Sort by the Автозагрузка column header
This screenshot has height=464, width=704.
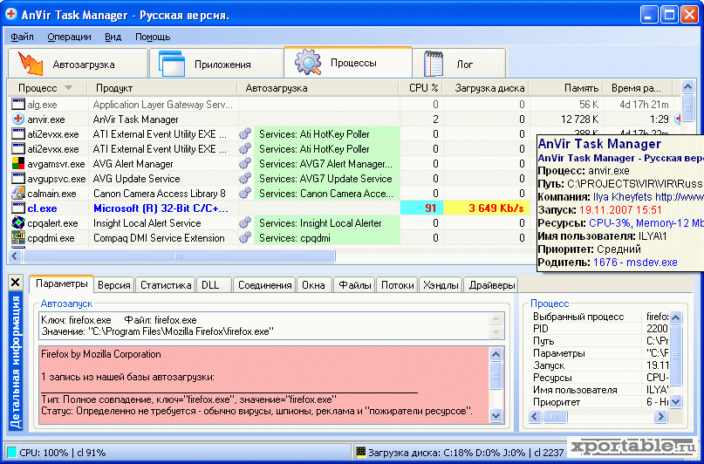(318, 88)
